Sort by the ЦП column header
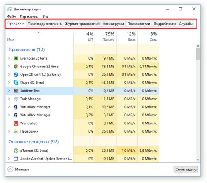The width and height of the screenshot is (207, 183). [x=84, y=37]
